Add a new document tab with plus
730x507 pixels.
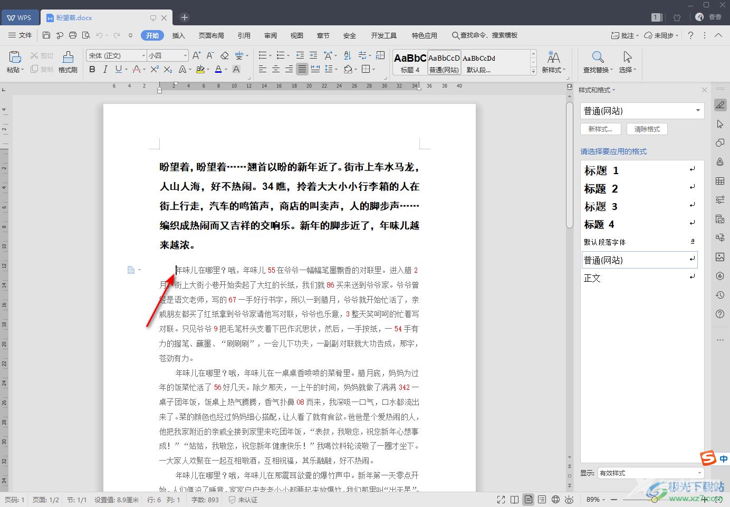pos(185,17)
